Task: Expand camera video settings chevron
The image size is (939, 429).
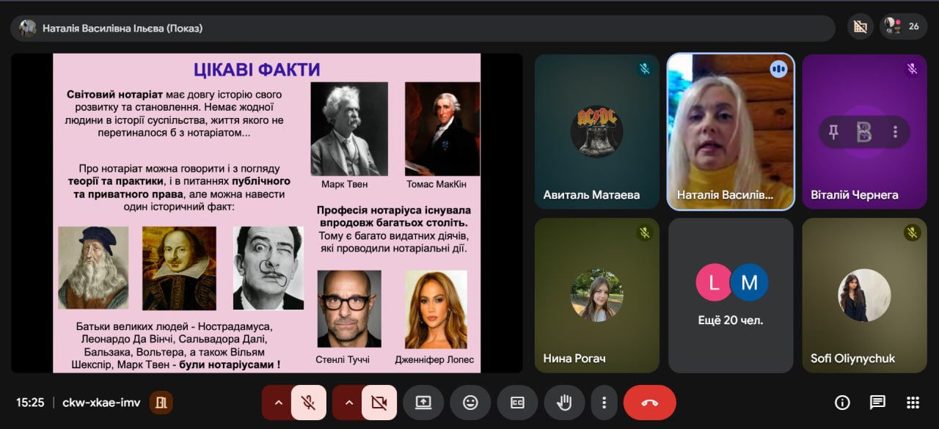Action: [x=348, y=403]
